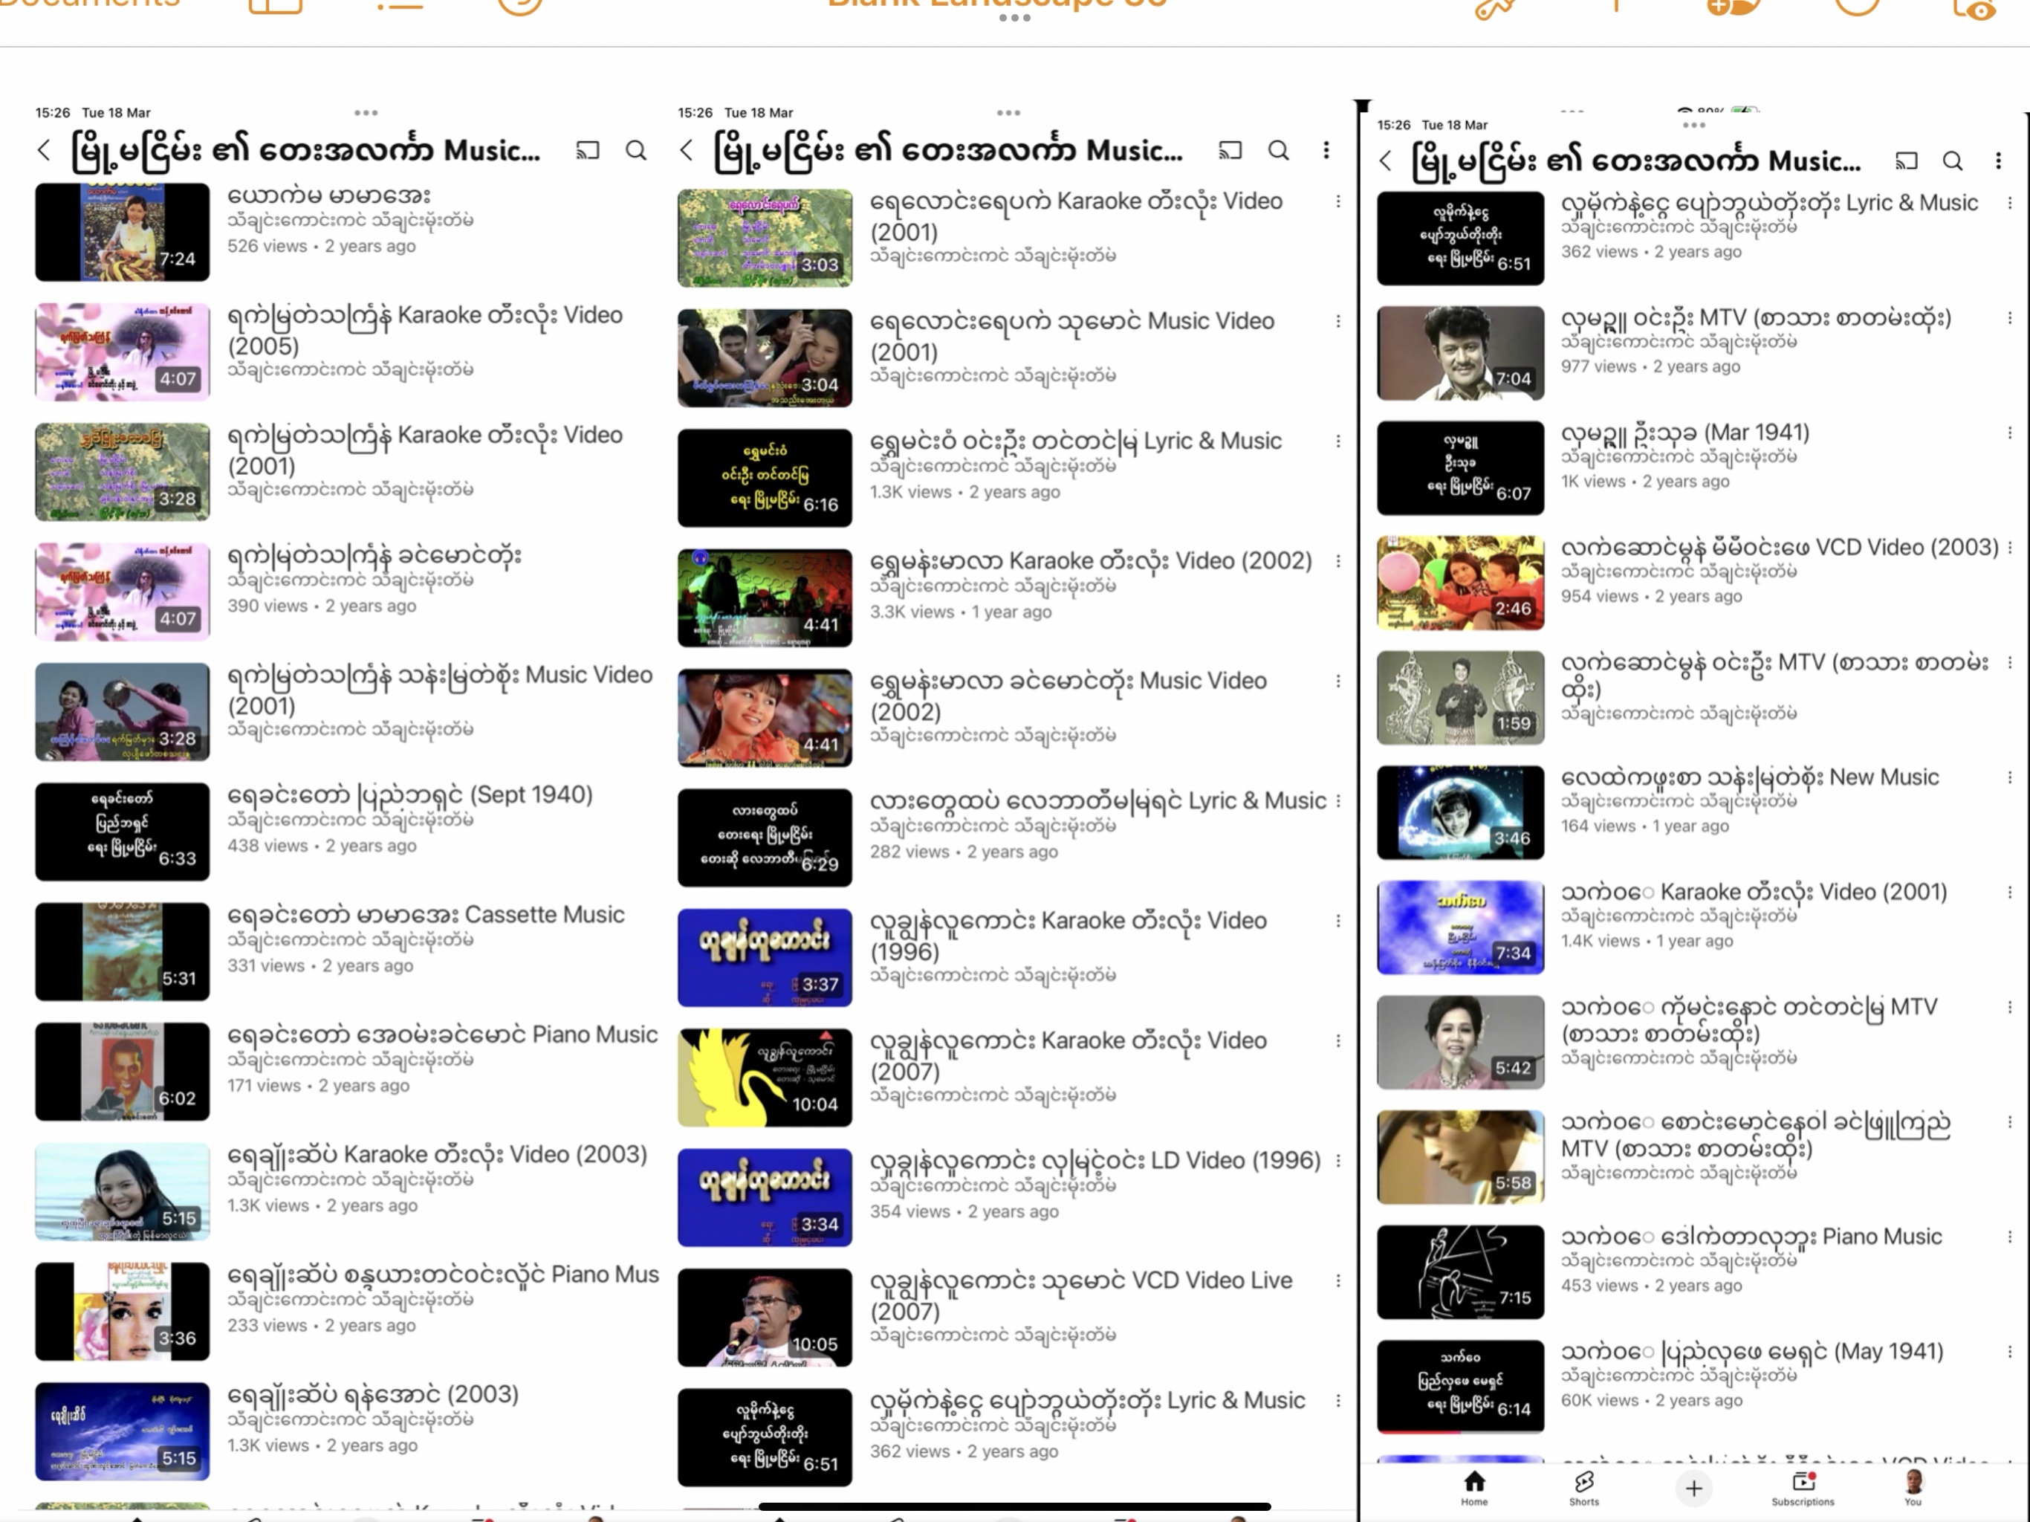
Task: Tap the search magnifier in the middle panel
Action: [x=1278, y=151]
